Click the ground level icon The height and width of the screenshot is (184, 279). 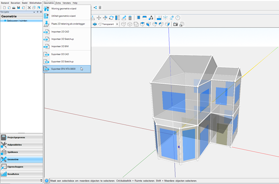click(x=159, y=18)
